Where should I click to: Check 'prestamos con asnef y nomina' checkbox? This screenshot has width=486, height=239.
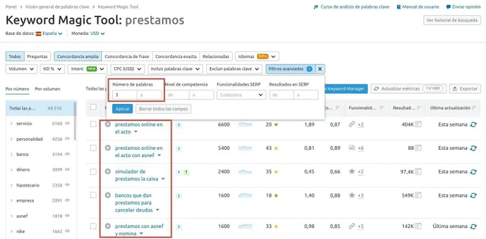93,226
